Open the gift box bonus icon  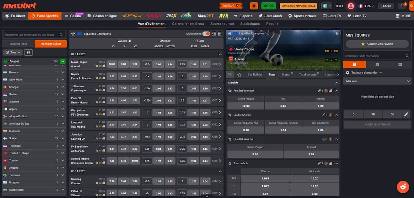[x=254, y=6]
